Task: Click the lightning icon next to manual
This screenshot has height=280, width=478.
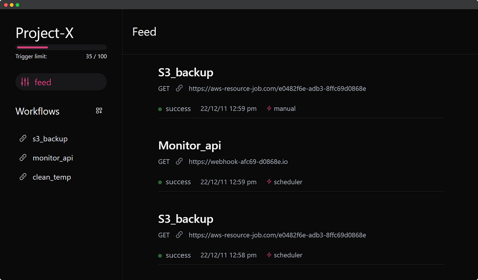Action: (269, 108)
